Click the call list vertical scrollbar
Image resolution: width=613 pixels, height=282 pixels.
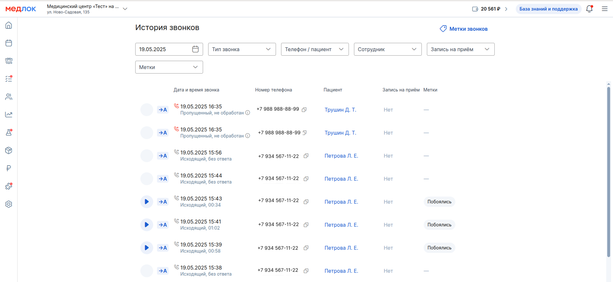[x=609, y=172]
